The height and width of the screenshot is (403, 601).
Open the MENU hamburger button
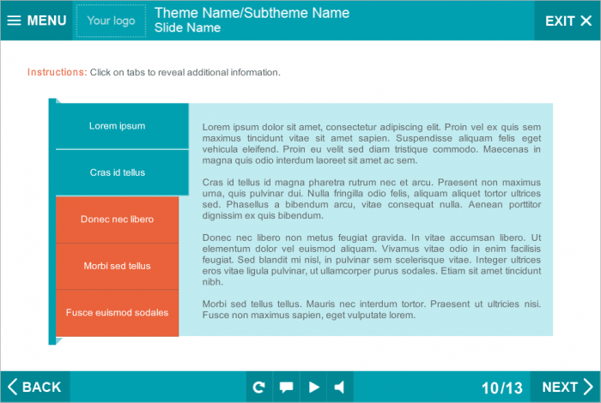(x=36, y=21)
